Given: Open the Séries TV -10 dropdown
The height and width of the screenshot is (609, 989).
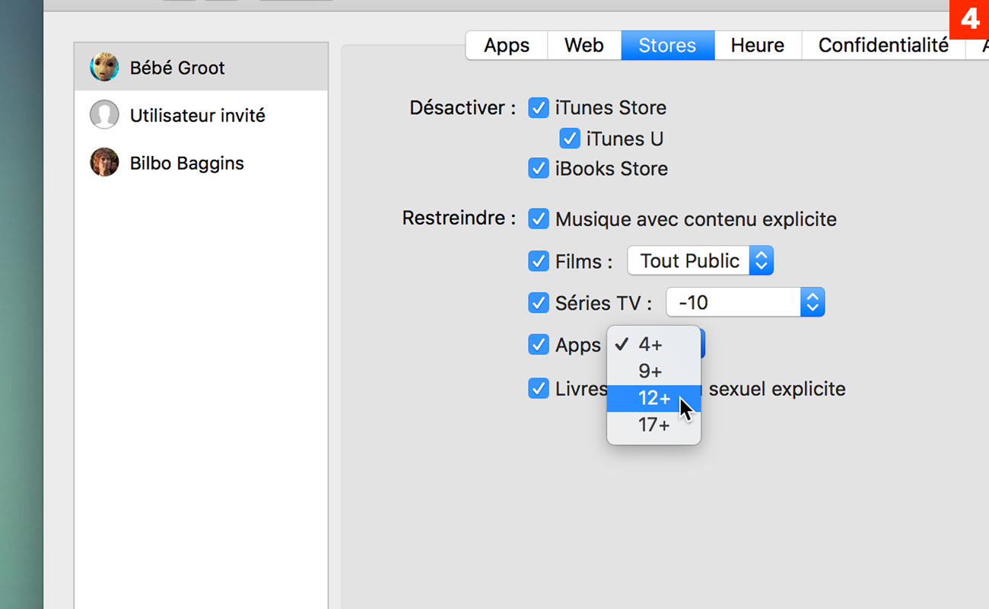Looking at the screenshot, I should pyautogui.click(x=746, y=303).
